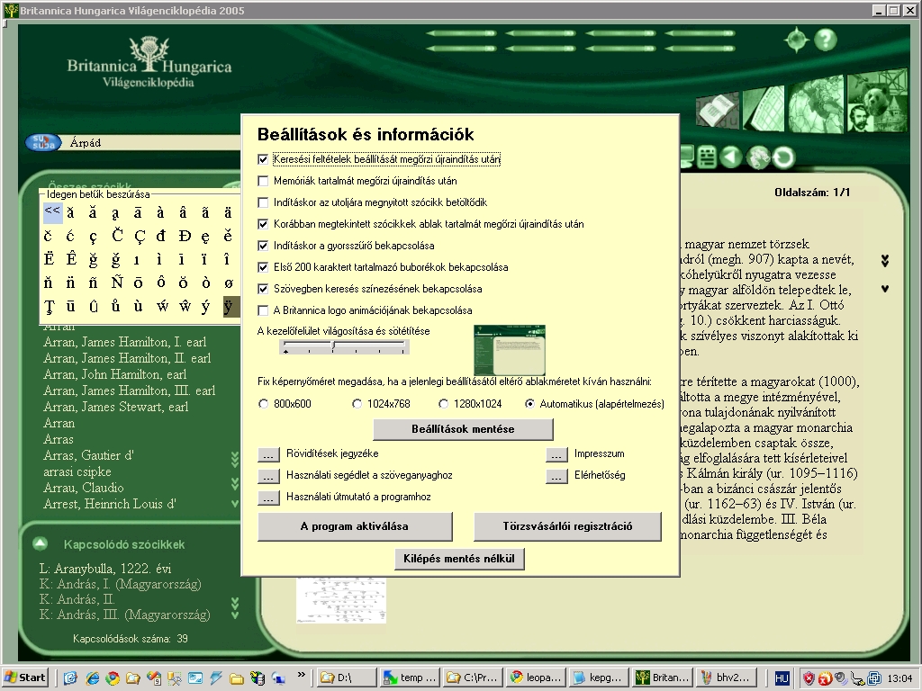This screenshot has height=691, width=922.
Task: Select the 1280x1024 screen size
Action: 443,404
